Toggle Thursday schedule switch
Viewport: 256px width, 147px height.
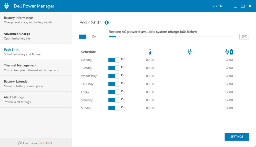pyautogui.click(x=114, y=84)
